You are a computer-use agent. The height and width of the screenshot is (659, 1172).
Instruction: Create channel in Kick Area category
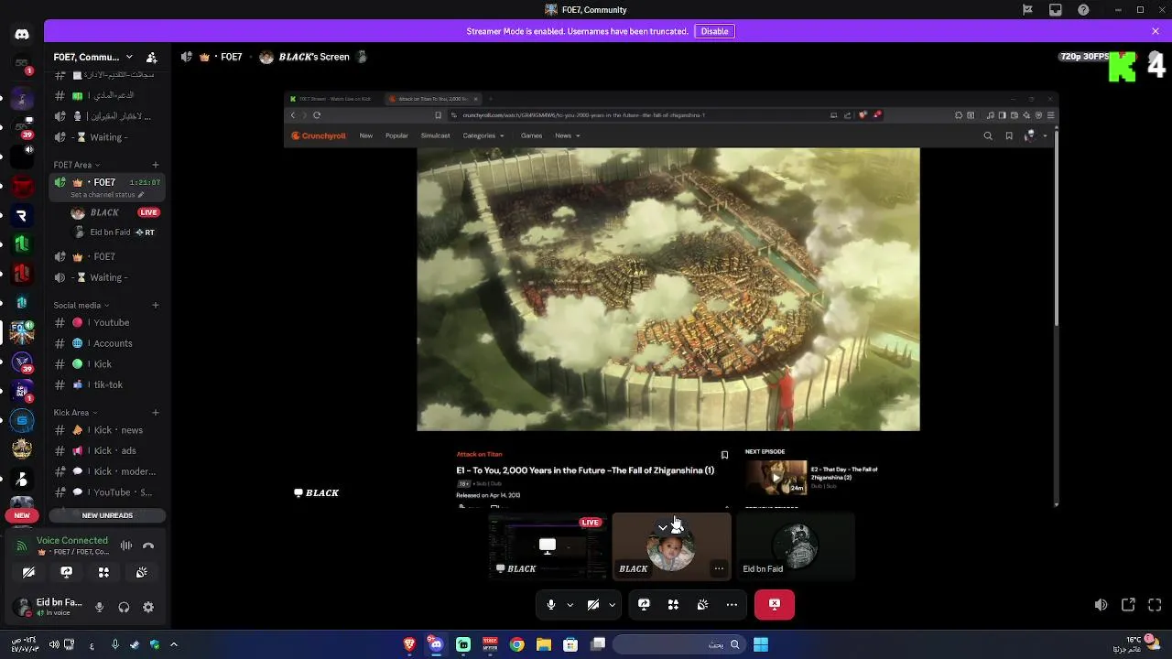[155, 413]
